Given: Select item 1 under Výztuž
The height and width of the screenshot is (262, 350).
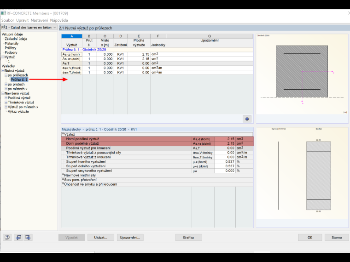Looking at the screenshot, I should 9,62.
